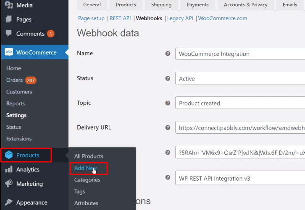
Task: Open the WooCommerce menu item
Action: pos(35,52)
